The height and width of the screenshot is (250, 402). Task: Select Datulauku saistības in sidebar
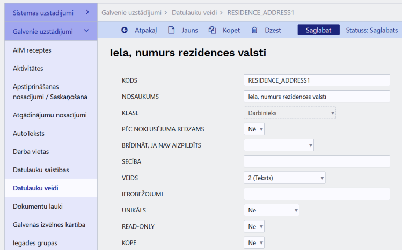(41, 170)
